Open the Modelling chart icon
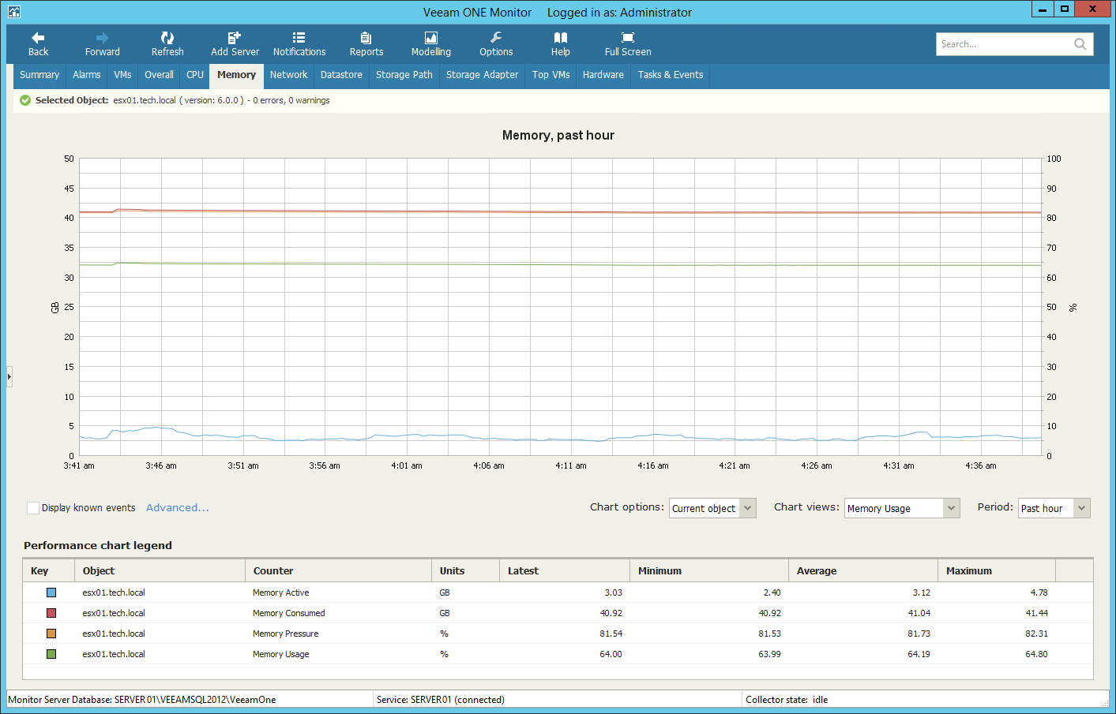The height and width of the screenshot is (714, 1116). pyautogui.click(x=431, y=37)
